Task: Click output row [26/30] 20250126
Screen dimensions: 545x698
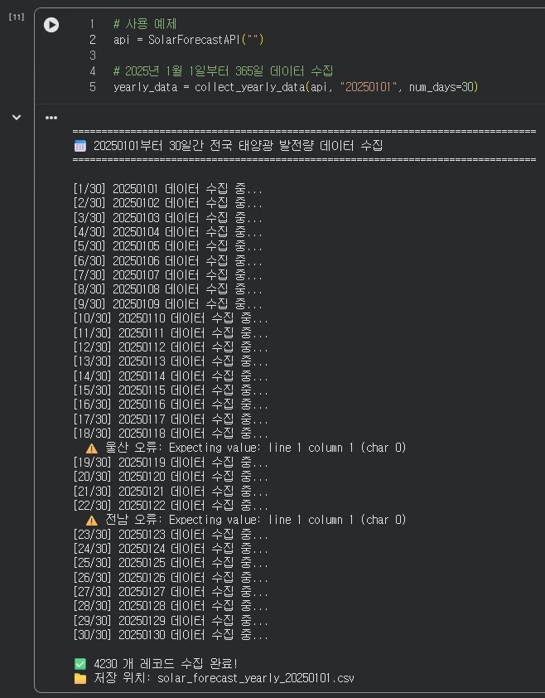Action: tap(171, 578)
